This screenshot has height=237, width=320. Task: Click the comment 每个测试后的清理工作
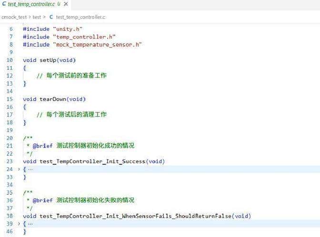pyautogui.click(x=71, y=114)
